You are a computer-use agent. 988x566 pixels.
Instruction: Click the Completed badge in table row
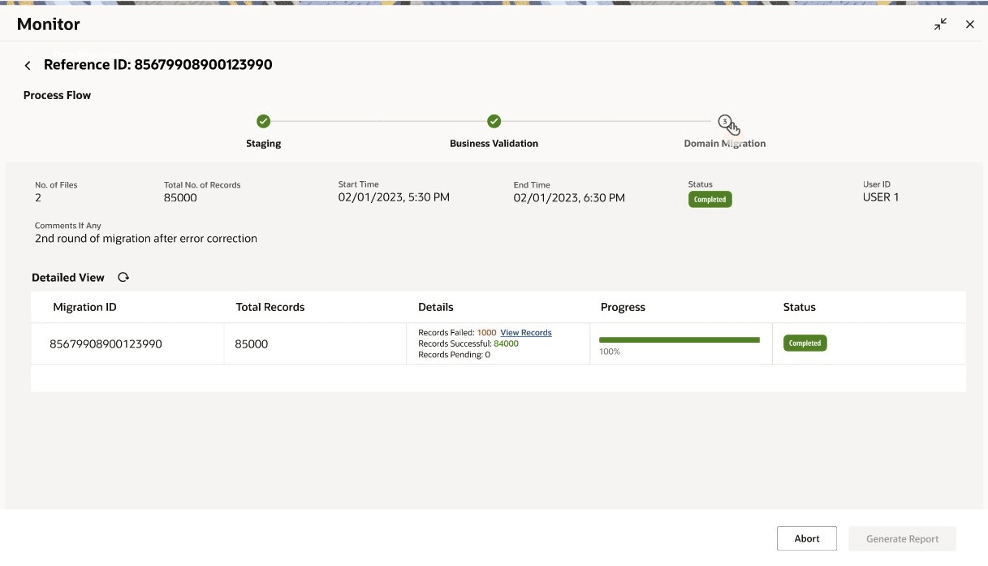click(x=805, y=343)
